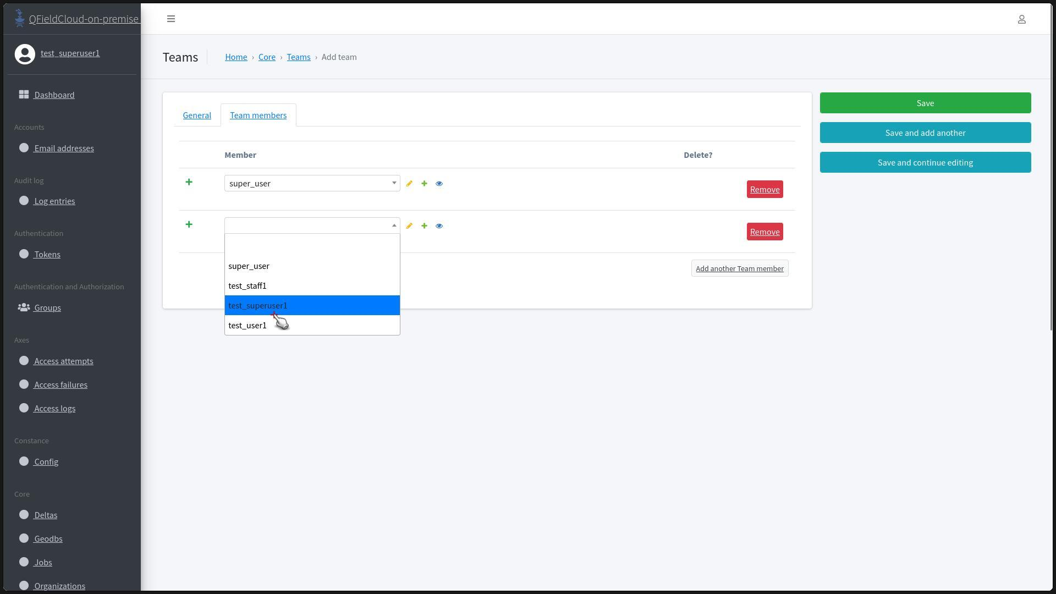Viewport: 1056px width, 594px height.
Task: Select test_staff1 in the member dropdown
Action: [248, 286]
